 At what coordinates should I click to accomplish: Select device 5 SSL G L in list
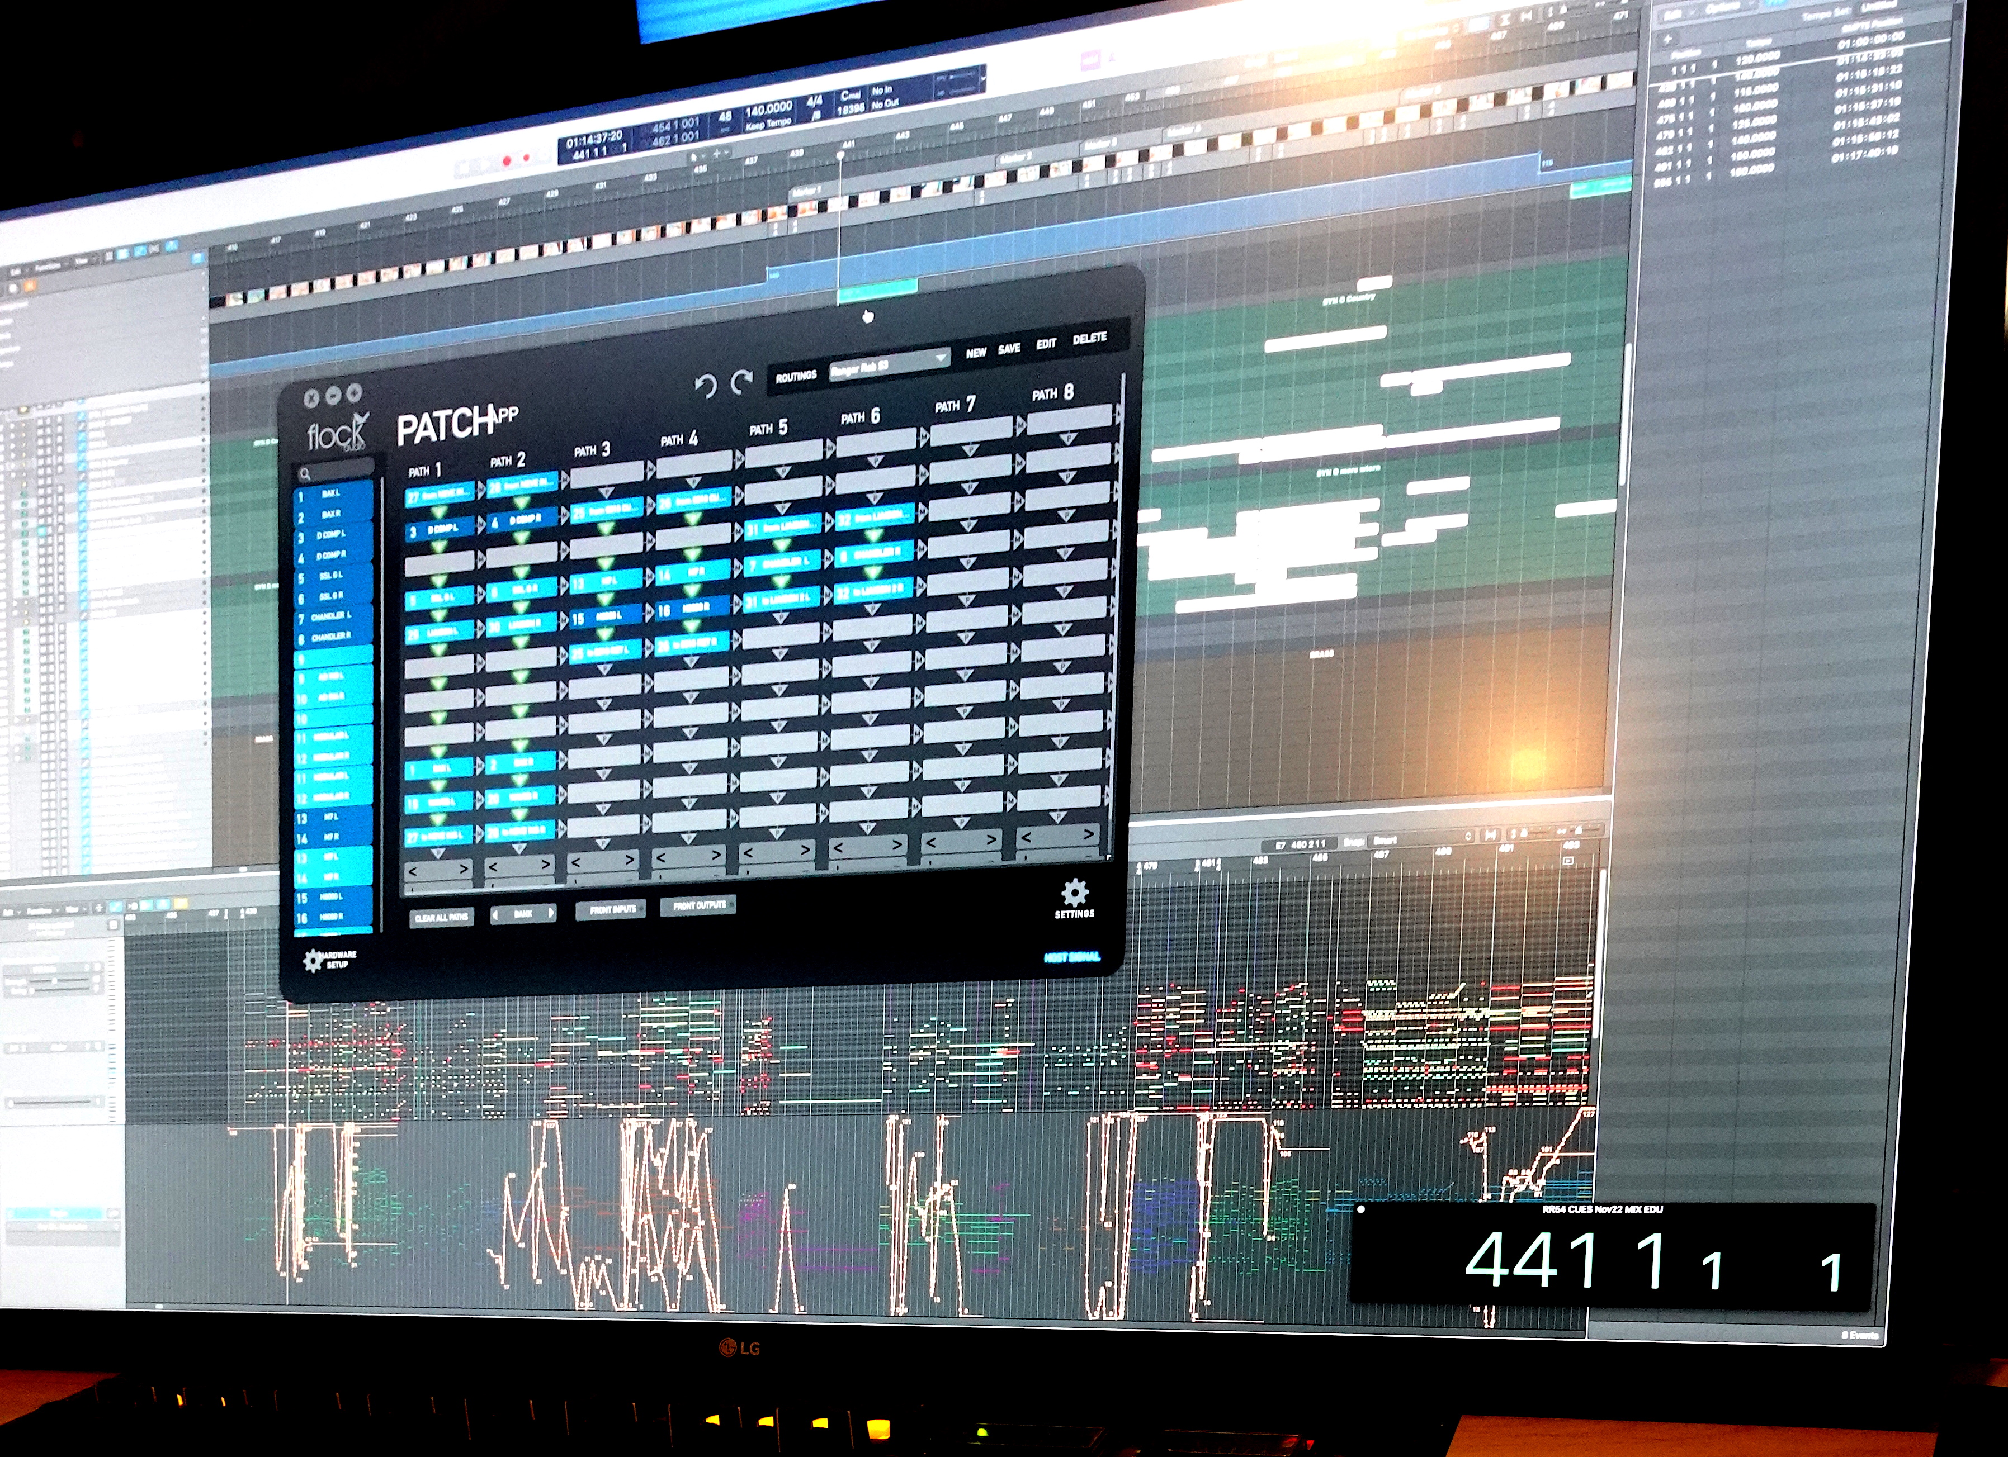333,576
